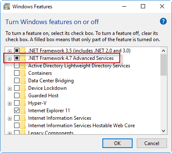Click the scrollbar down arrow in features list

pos(164,131)
